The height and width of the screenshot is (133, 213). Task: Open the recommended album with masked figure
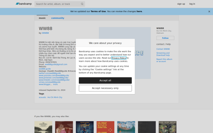click(x=64, y=127)
